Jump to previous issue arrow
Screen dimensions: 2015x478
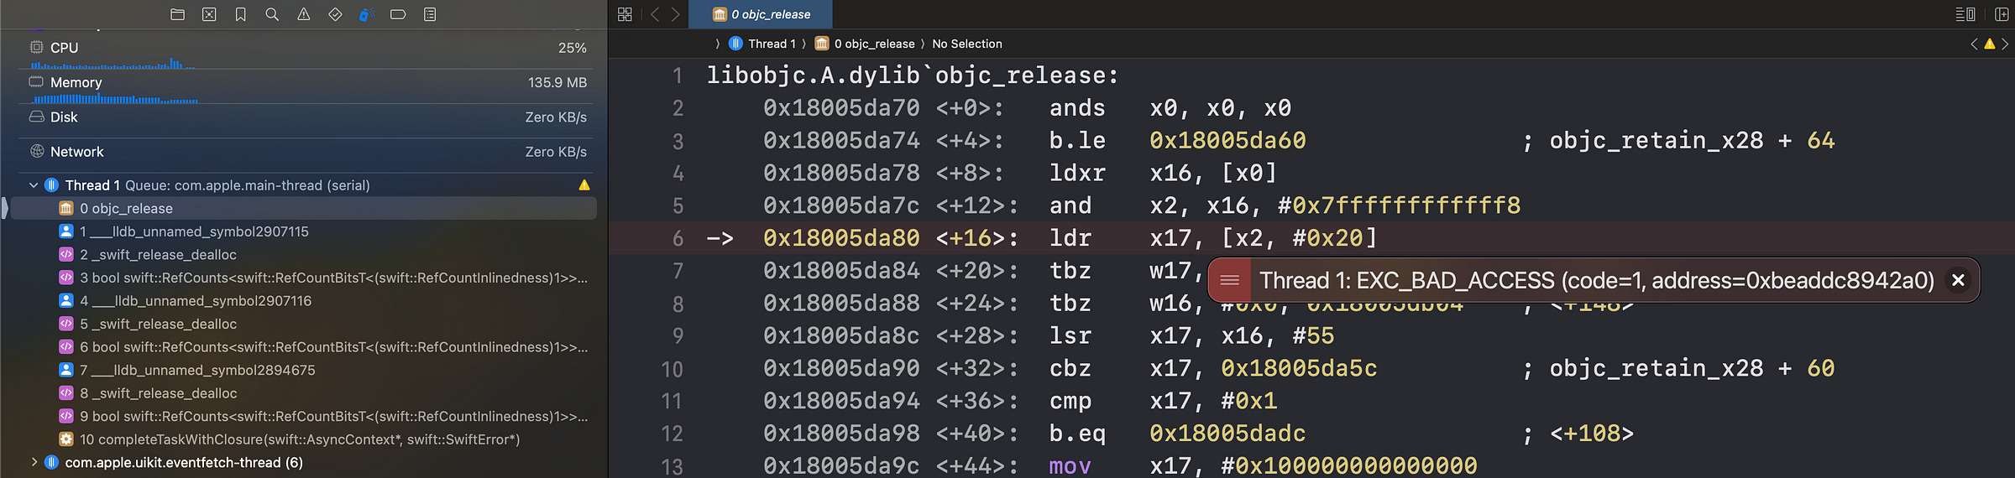[1974, 44]
